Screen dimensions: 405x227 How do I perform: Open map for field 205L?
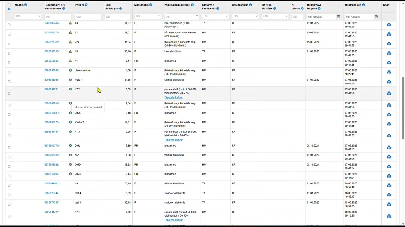[x=389, y=147]
